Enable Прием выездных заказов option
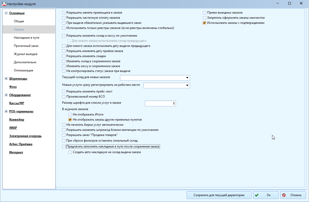Image resolution: width=309 pixels, height=202 pixels. (x=204, y=13)
